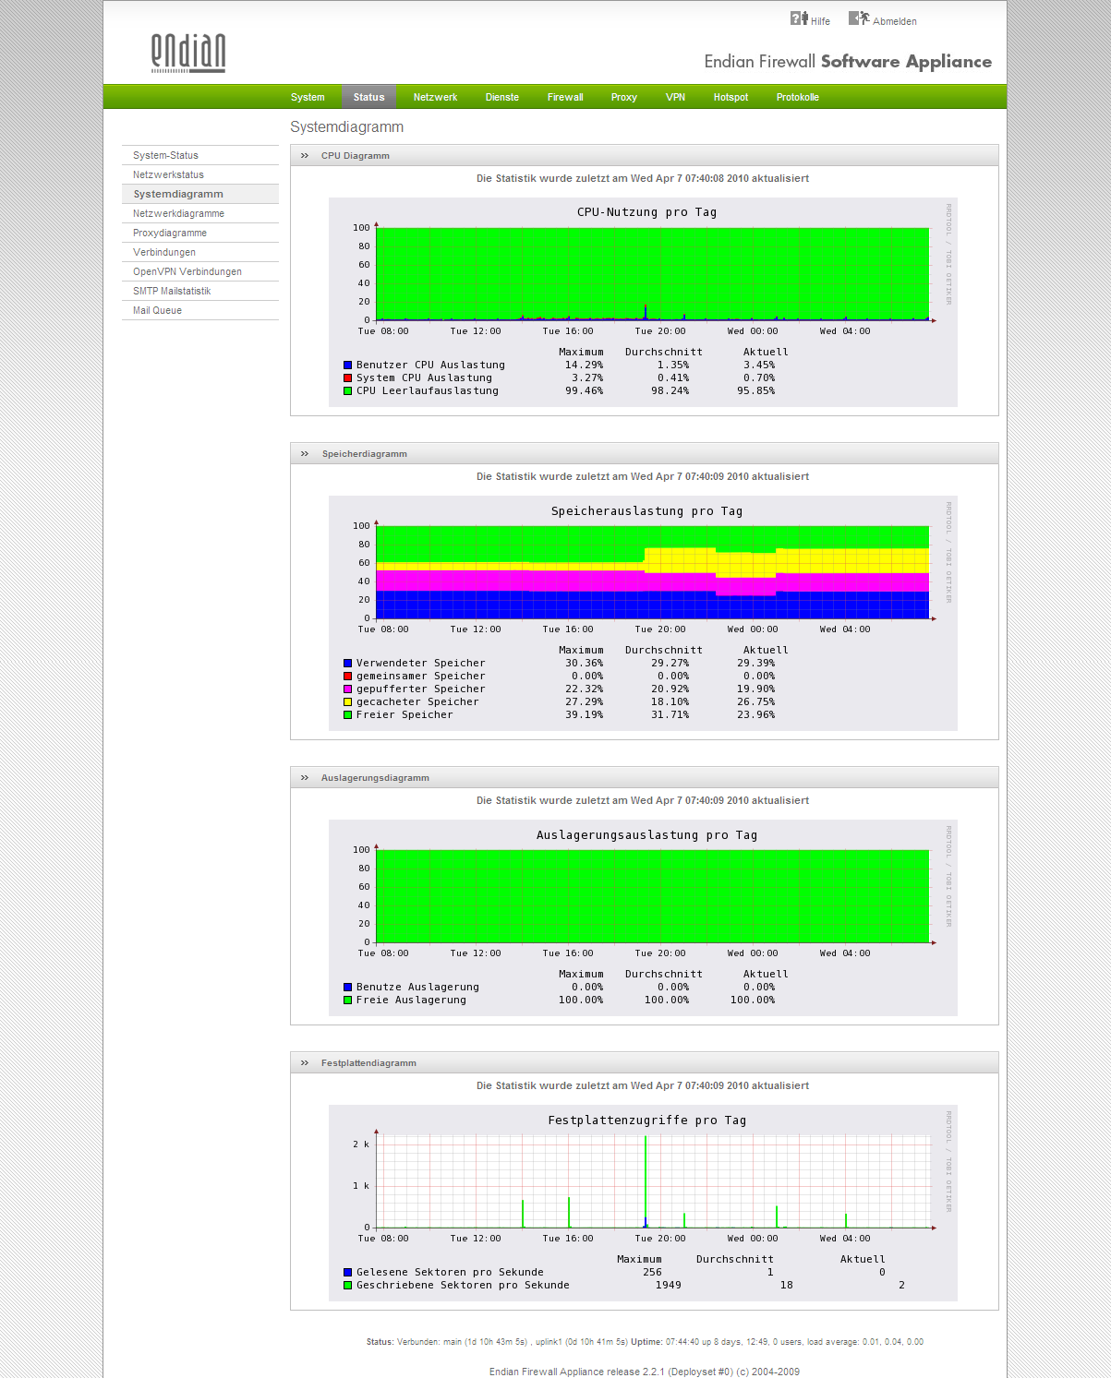Viewport: 1111px width, 1378px height.
Task: Click the Endian logo
Action: pos(188,53)
